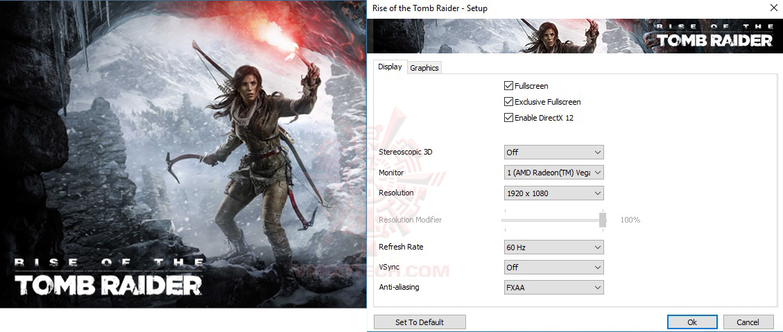Expand the VSync dropdown

[x=554, y=267]
